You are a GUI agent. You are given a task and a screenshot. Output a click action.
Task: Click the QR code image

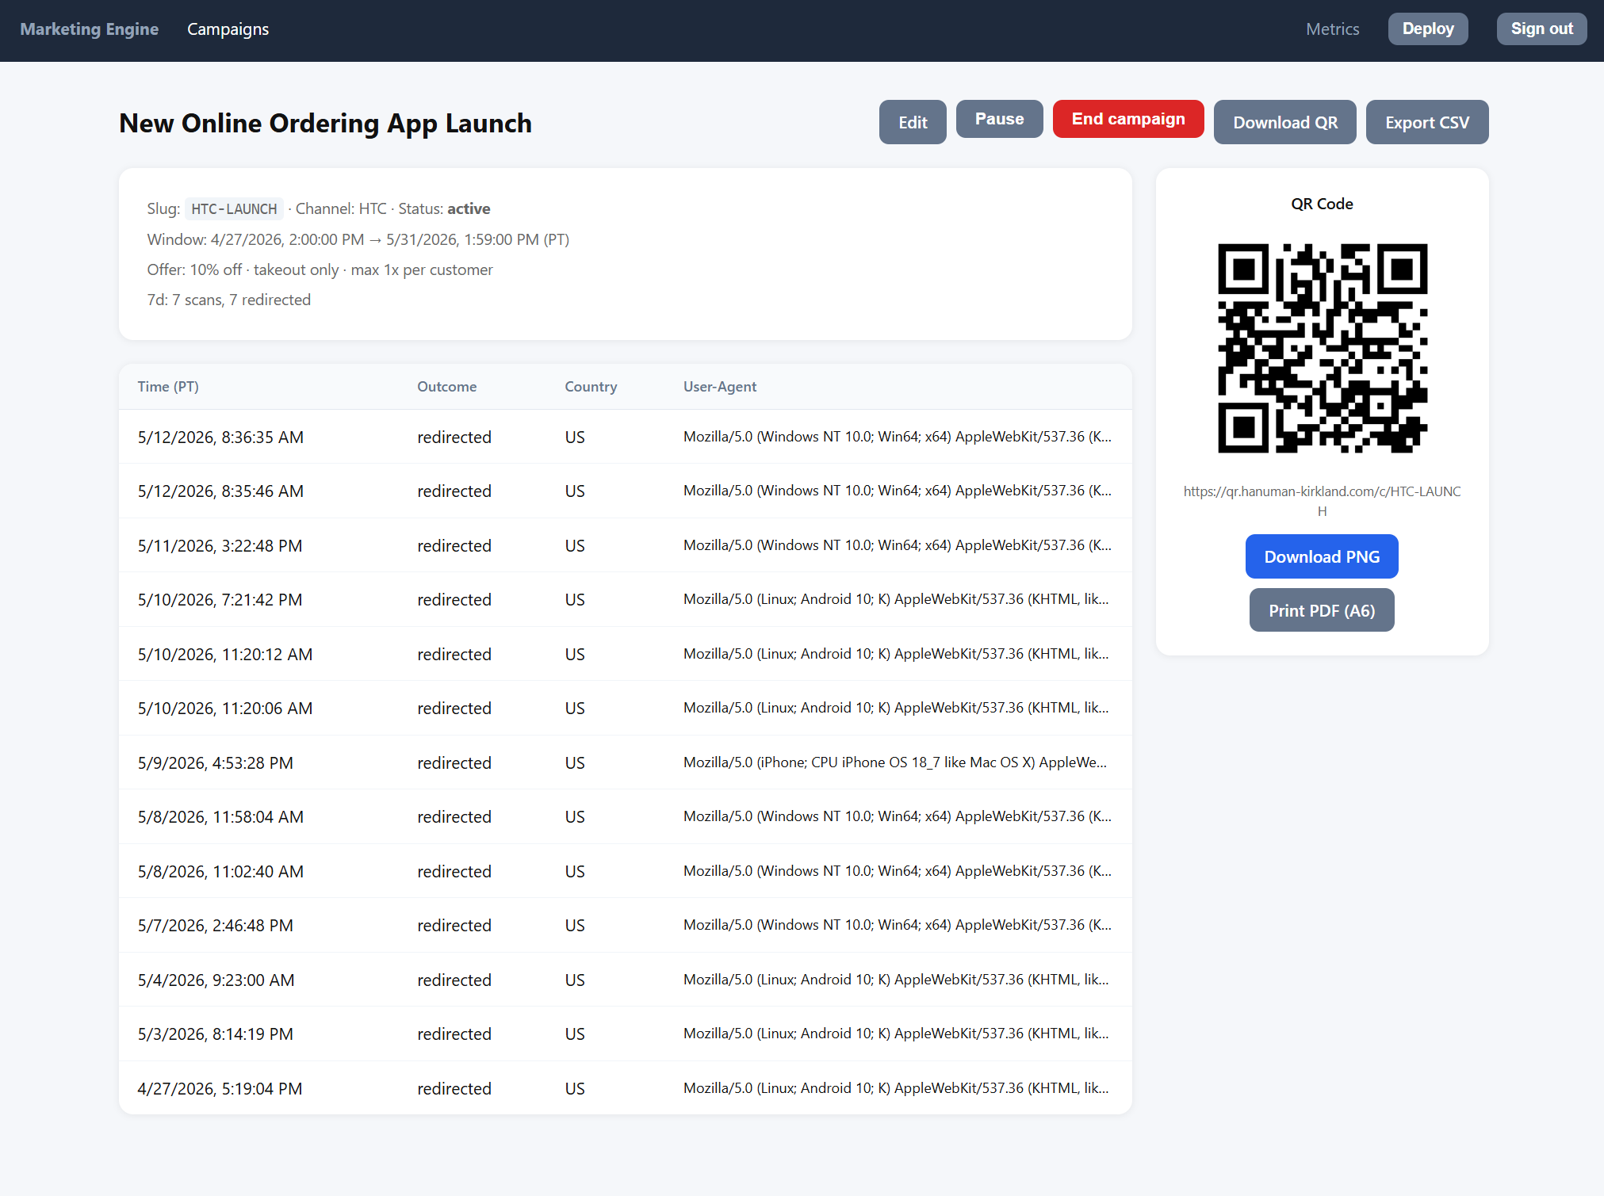[1322, 349]
